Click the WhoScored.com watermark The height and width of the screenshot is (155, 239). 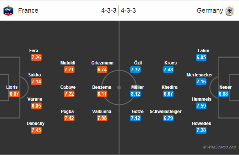[219, 147]
